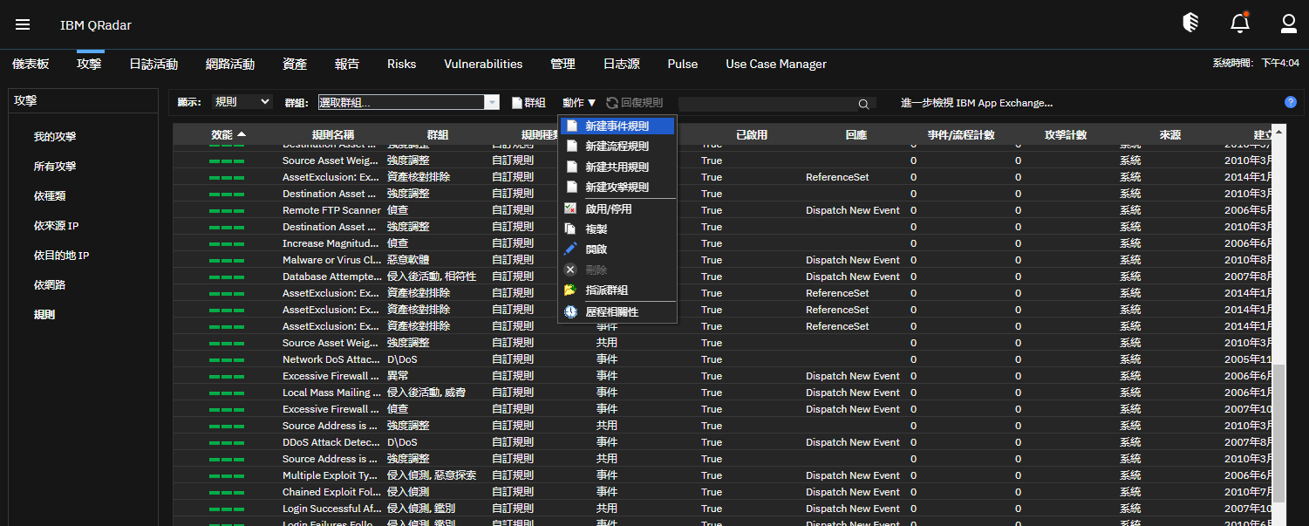Sort by the 攻擊計數 column header
Image resolution: width=1309 pixels, height=526 pixels.
1066,134
